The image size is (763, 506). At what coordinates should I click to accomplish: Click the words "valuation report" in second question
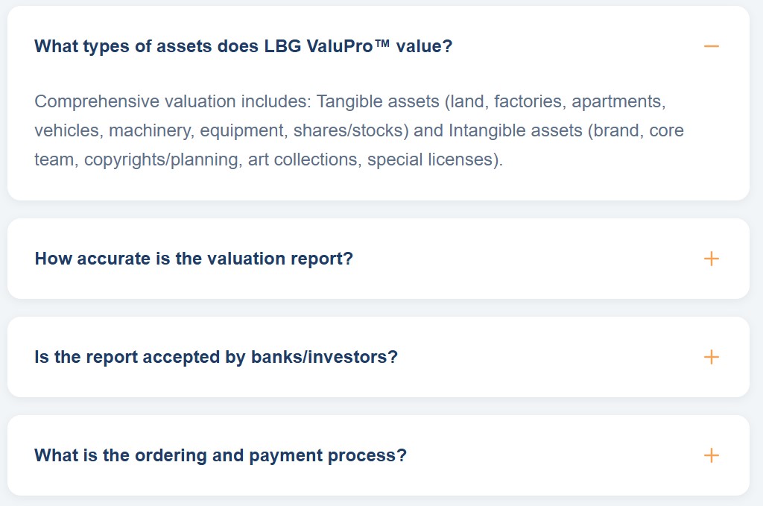pos(253,259)
